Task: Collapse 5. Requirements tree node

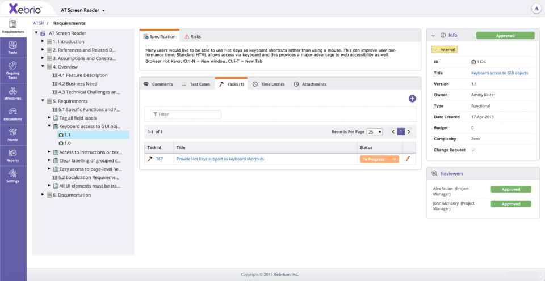Action: [43, 101]
